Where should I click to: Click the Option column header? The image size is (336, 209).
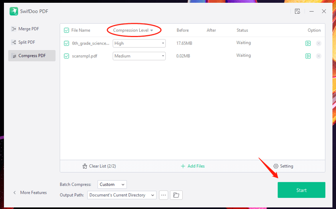(x=314, y=30)
